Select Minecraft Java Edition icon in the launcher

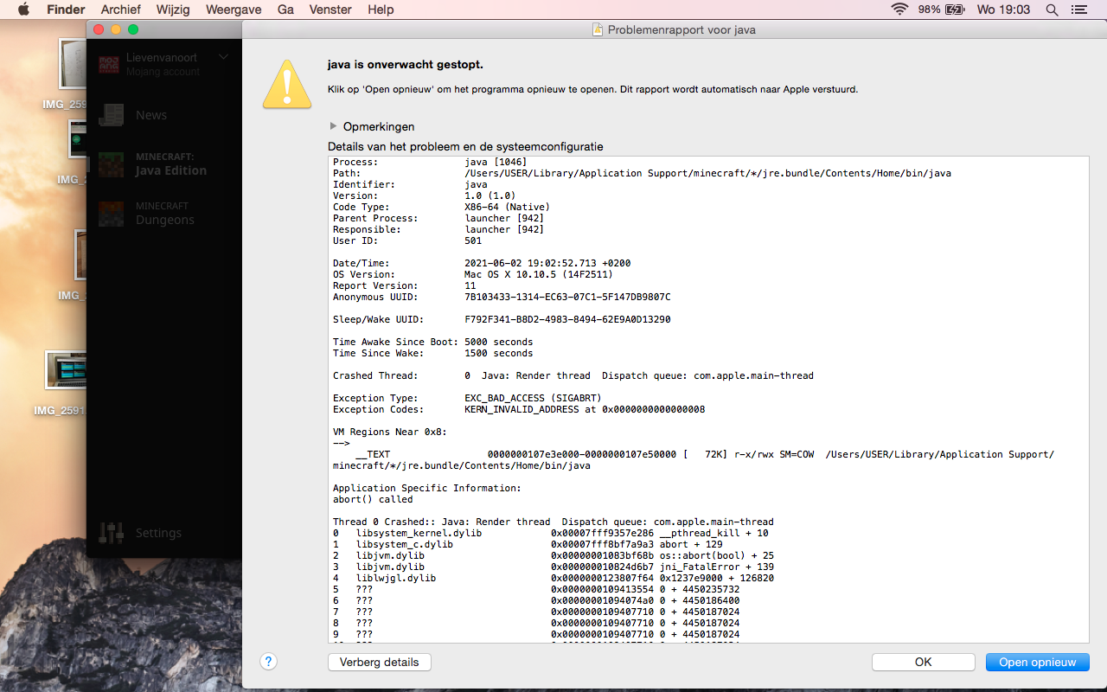coord(112,164)
